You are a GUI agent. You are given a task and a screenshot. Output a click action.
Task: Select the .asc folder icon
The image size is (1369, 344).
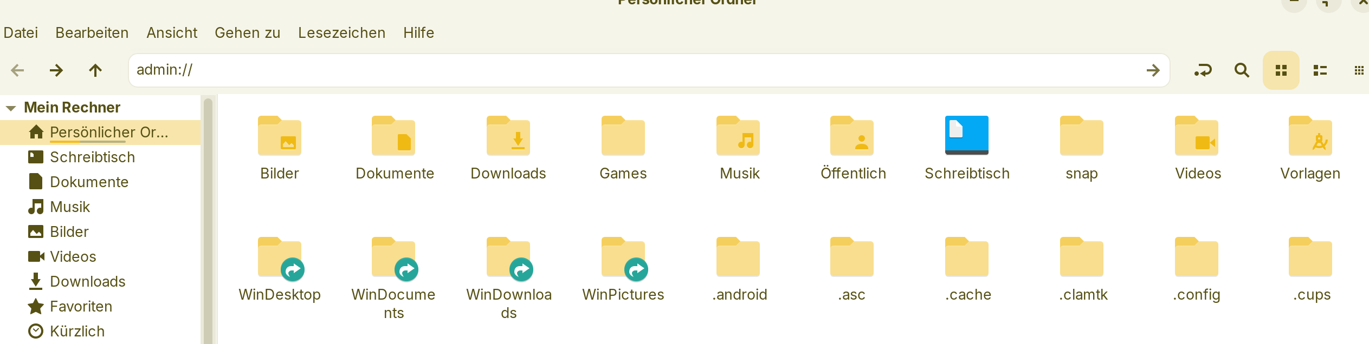853,257
